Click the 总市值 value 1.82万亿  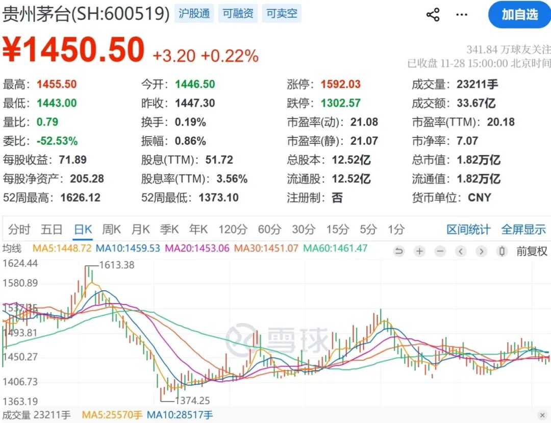click(479, 160)
